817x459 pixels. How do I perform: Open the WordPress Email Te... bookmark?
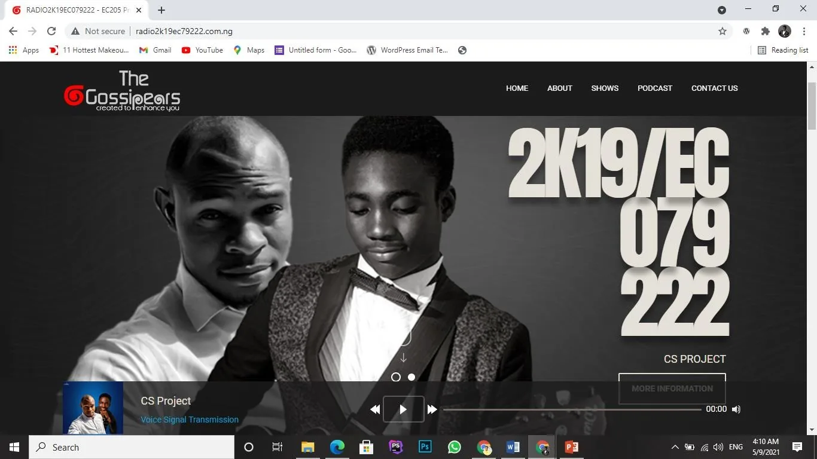[407, 50]
